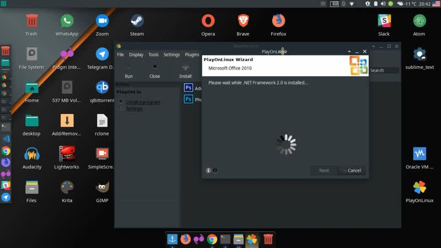Image resolution: width=441 pixels, height=248 pixels.
Task: Click the Firefox icon in the bottom dock
Action: click(186, 239)
